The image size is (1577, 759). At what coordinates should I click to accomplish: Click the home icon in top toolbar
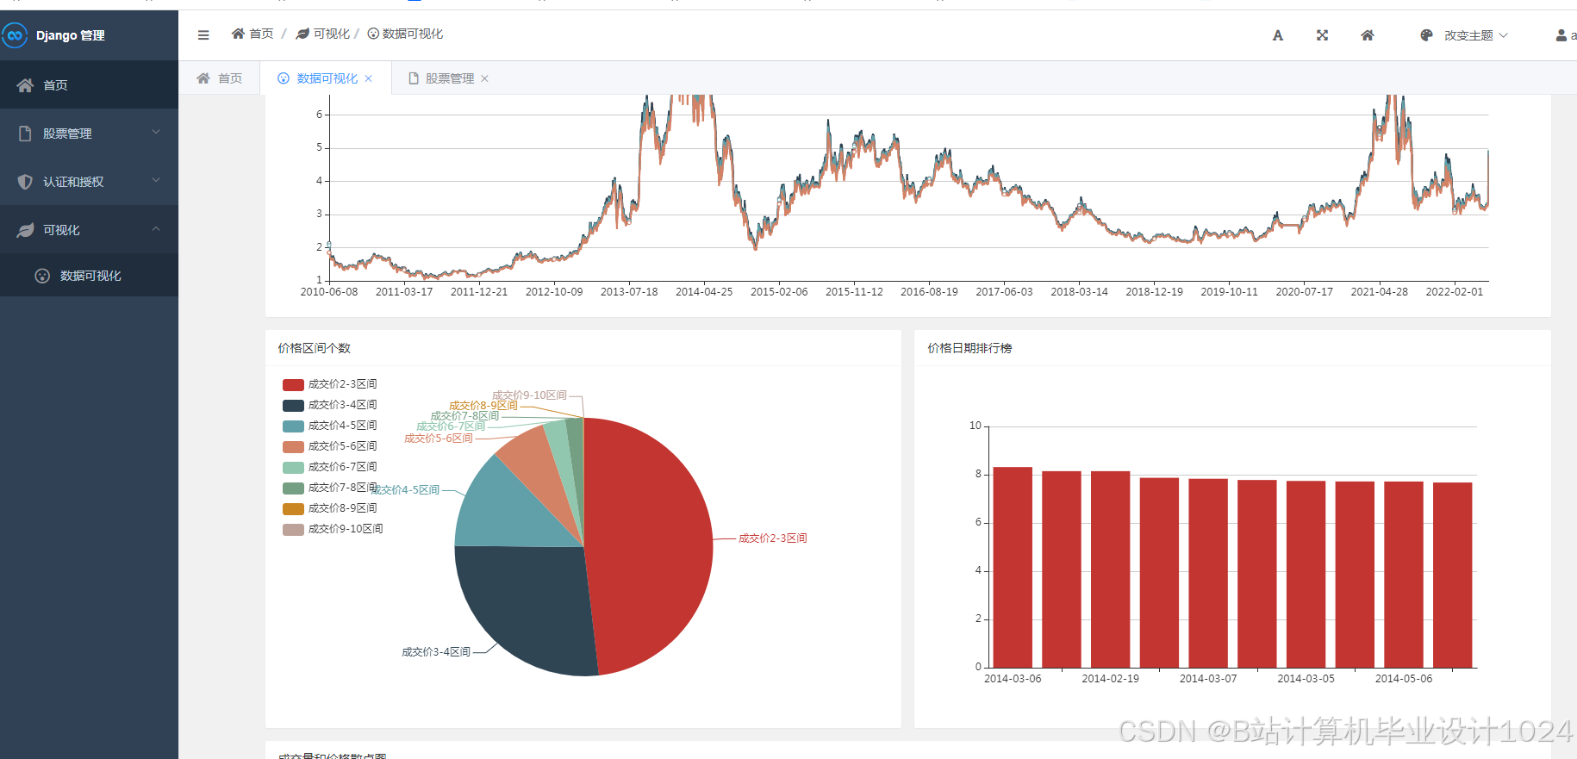tap(1368, 35)
